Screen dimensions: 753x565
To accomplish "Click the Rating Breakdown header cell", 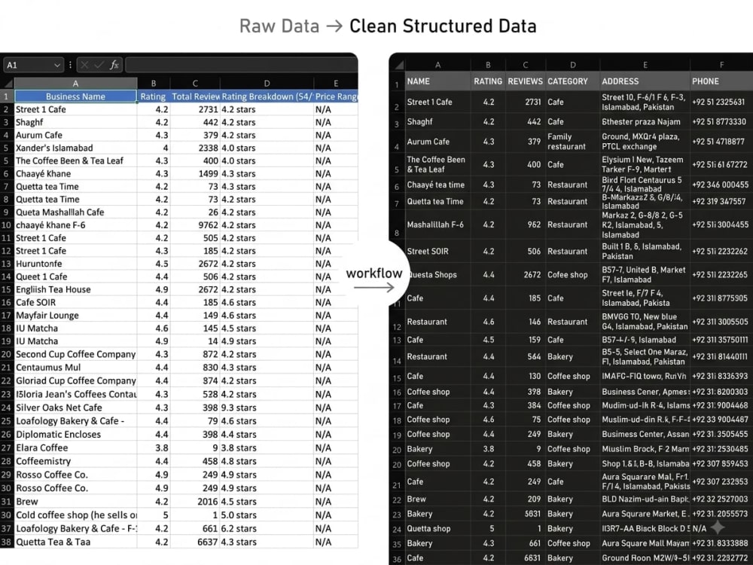I will [267, 96].
